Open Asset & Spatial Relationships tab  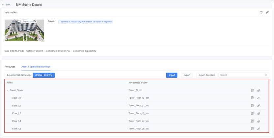(x=36, y=67)
